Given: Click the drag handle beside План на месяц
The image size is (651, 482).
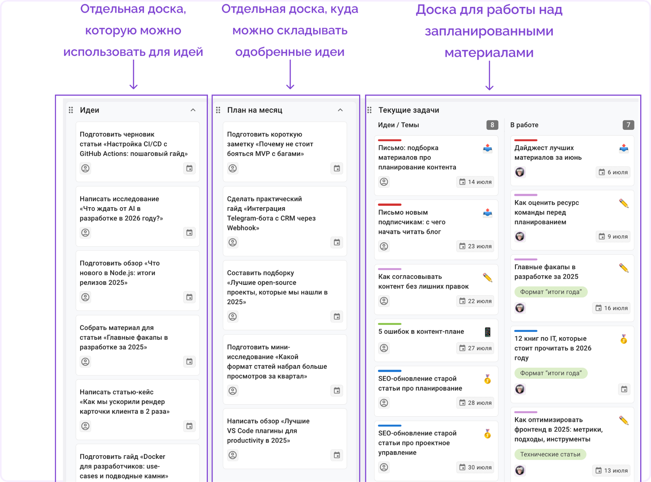Looking at the screenshot, I should point(218,110).
